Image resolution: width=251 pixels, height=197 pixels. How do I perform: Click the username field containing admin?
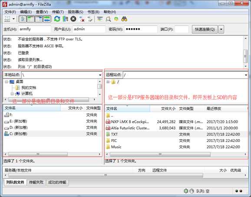[x=89, y=29]
